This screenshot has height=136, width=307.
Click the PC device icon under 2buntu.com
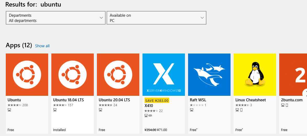pyautogui.click(x=283, y=105)
